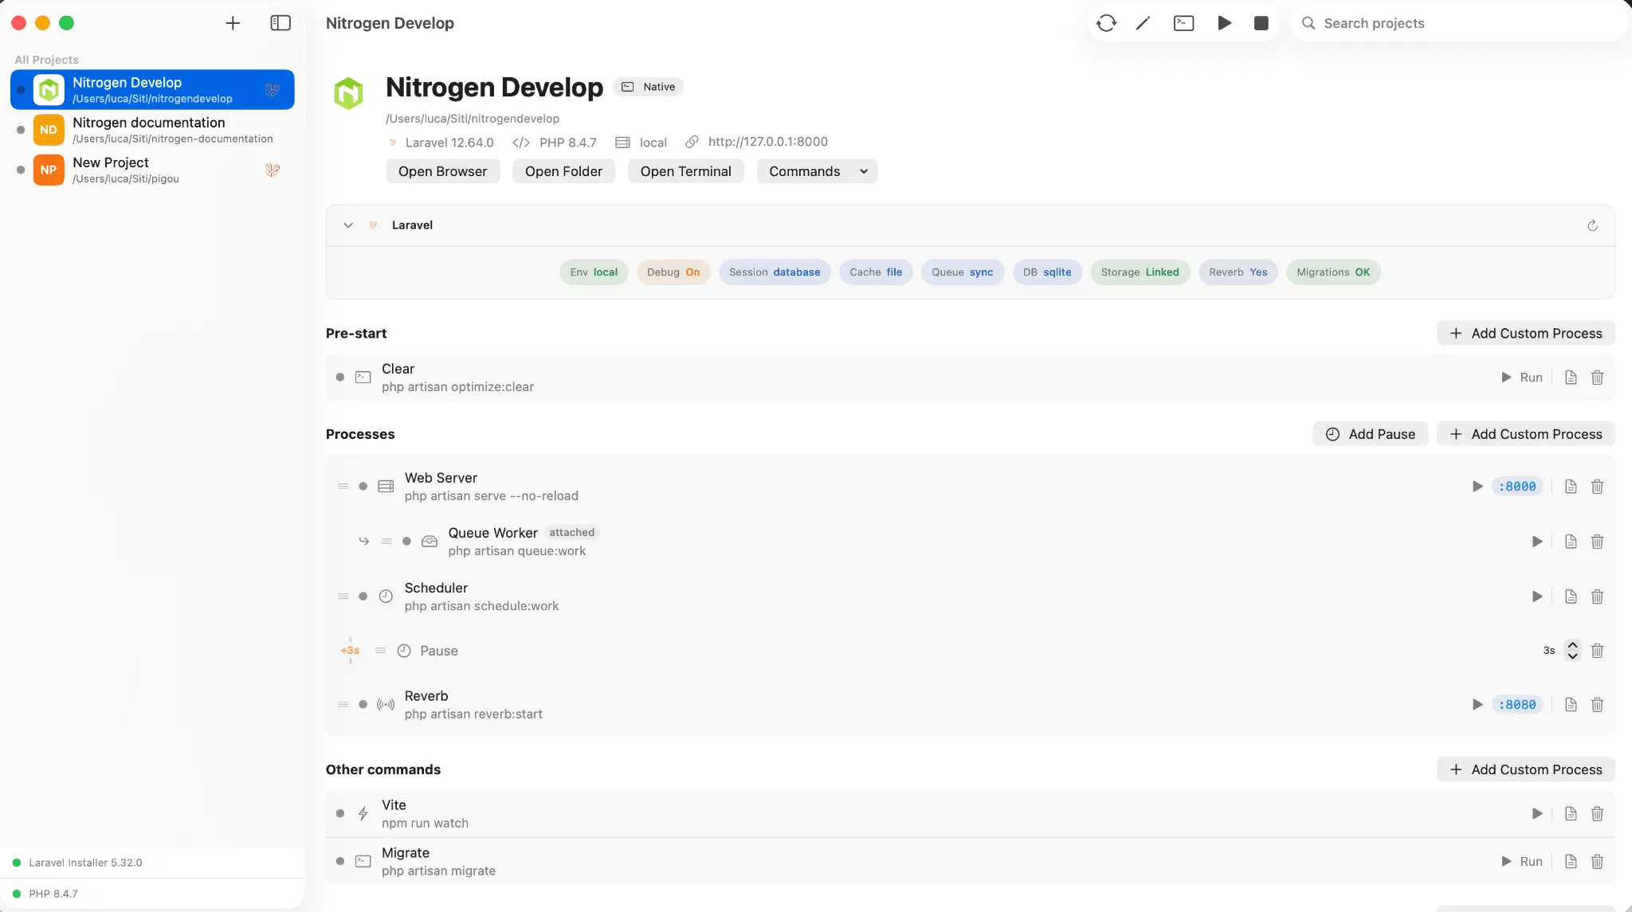Image resolution: width=1632 pixels, height=912 pixels.
Task: Run the Migrate command
Action: pos(1522,862)
